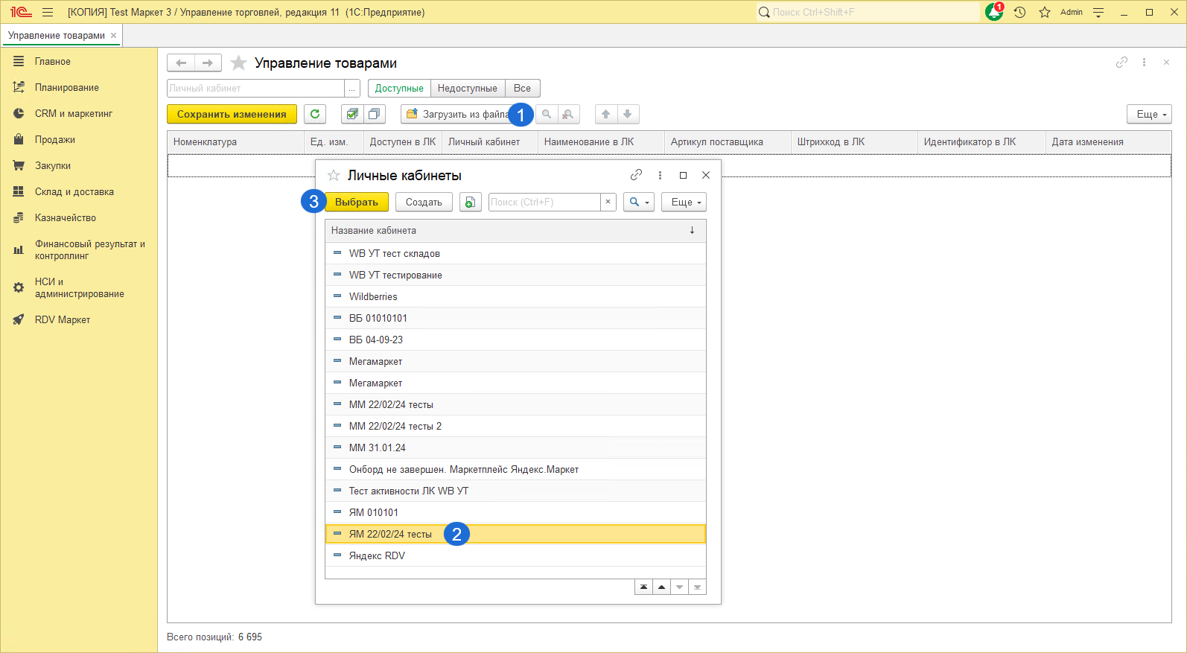The width and height of the screenshot is (1187, 653).
Task: Open notifications bell in title bar
Action: pos(993,12)
